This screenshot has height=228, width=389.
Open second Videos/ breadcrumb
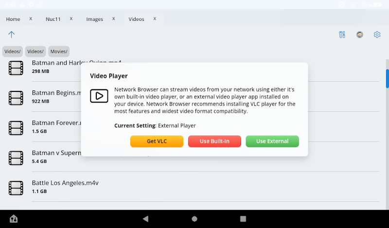[35, 52]
